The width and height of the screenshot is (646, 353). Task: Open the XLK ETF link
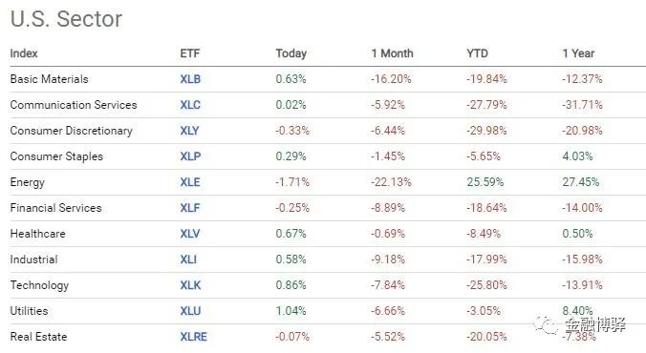pos(190,285)
